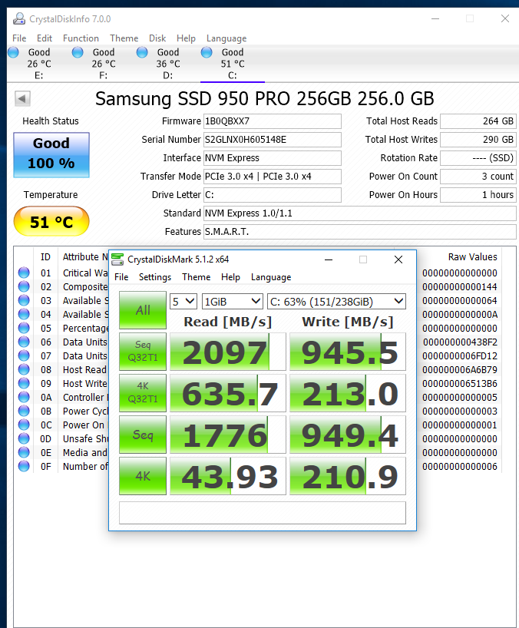Click status orb for attribute 01 Critical Warning
Image resolution: width=519 pixels, height=628 pixels.
coord(24,273)
